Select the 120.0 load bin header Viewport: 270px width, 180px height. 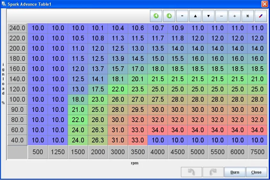click(x=17, y=89)
